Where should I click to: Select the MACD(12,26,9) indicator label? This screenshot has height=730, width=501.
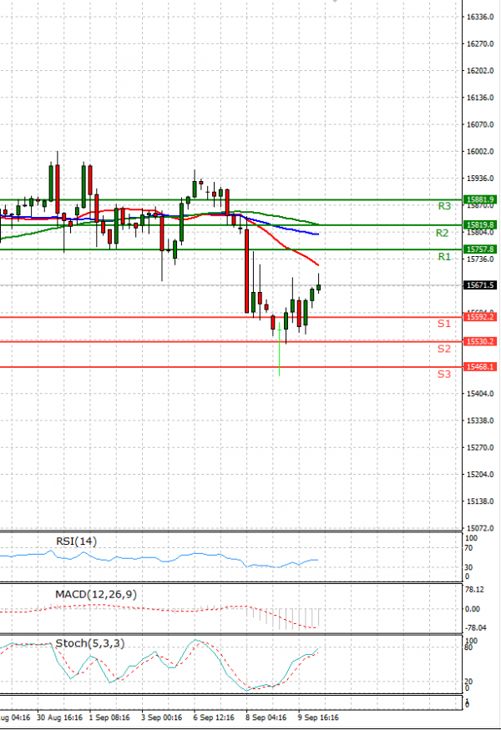[x=94, y=593]
